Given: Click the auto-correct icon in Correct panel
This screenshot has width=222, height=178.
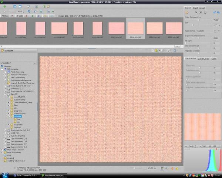Looking at the screenshot, I should pyautogui.click(x=187, y=13).
